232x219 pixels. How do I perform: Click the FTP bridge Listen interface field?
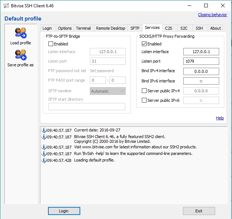click(108, 52)
